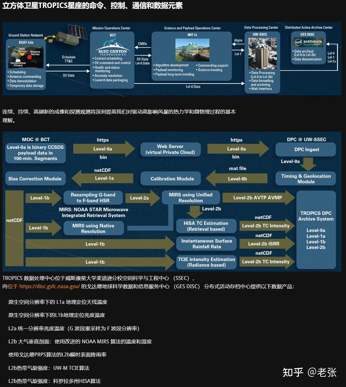Click the MIT LL building photo

pos(192,50)
